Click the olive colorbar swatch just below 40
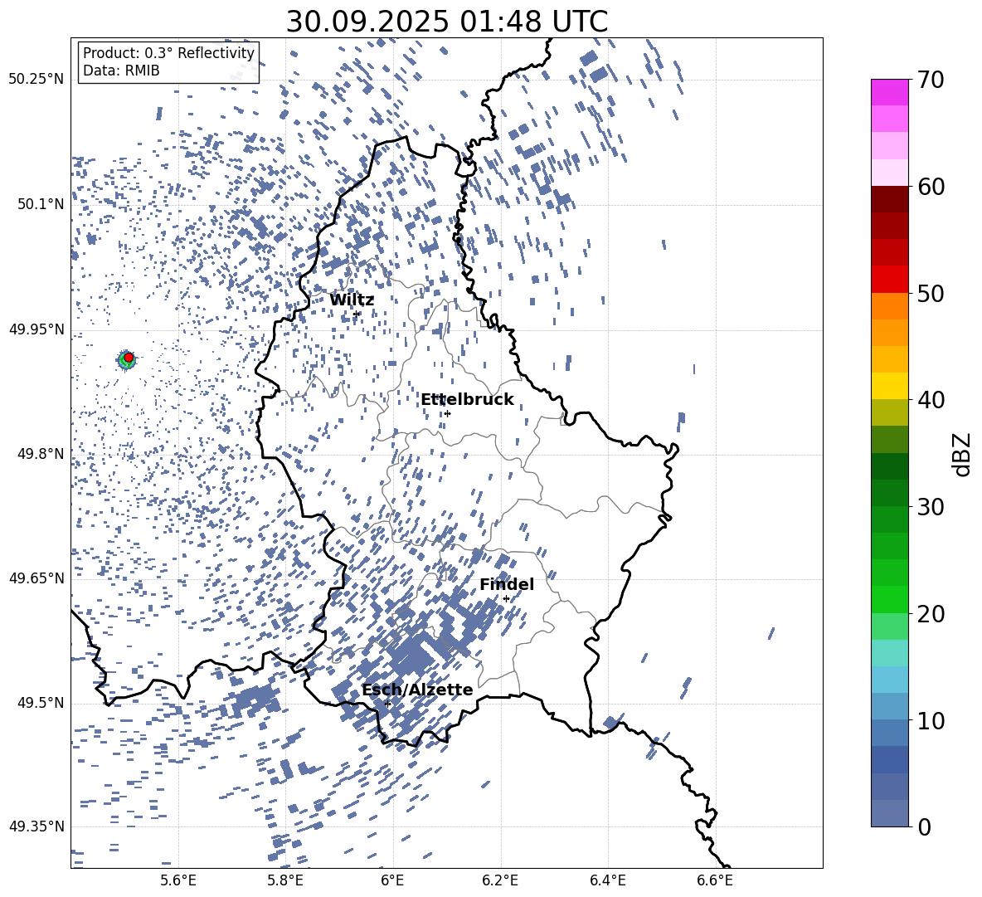 [889, 412]
